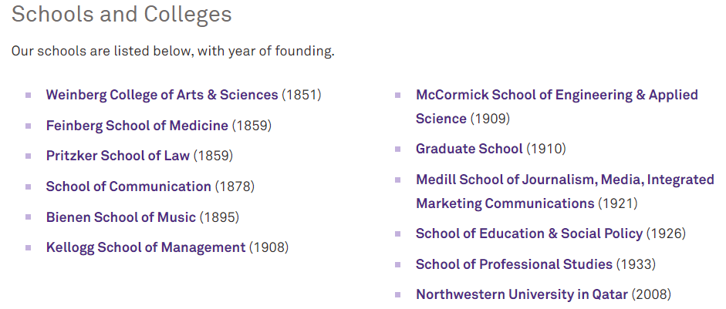The image size is (726, 309).
Task: Click the bullet beside Graduate School
Action: pyautogui.click(x=398, y=149)
